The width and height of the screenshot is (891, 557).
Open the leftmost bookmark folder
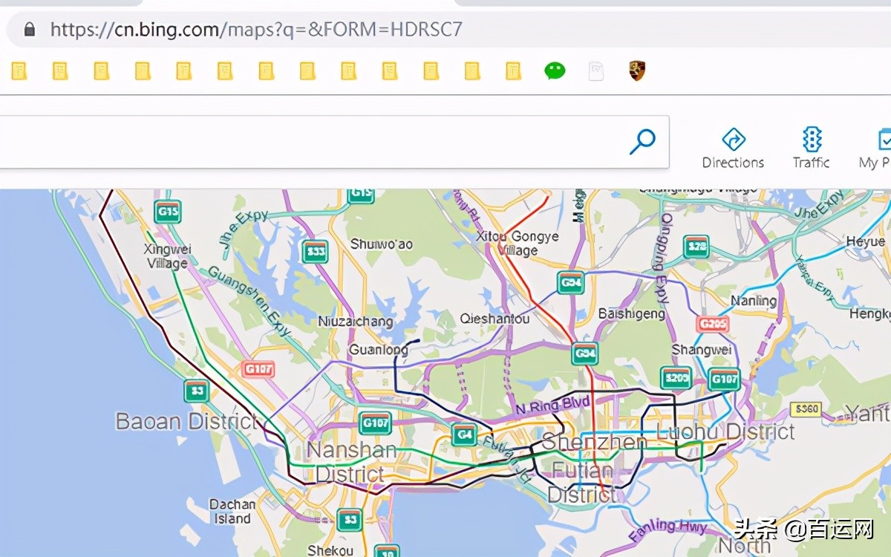19,71
